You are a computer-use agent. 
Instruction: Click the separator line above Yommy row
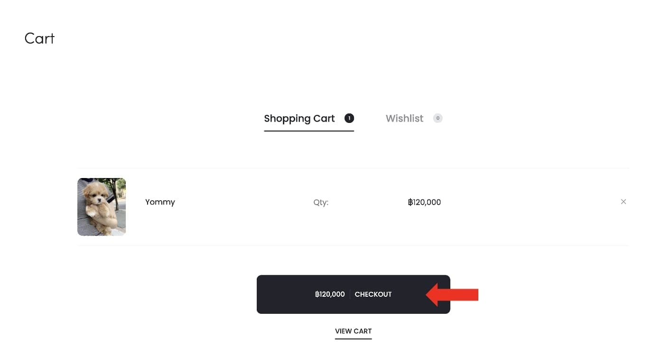[353, 168]
